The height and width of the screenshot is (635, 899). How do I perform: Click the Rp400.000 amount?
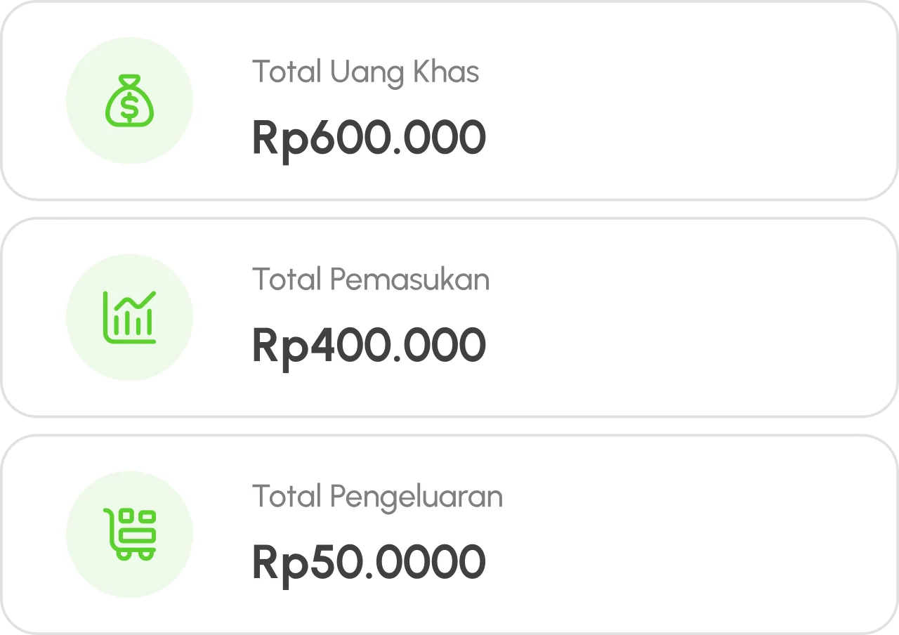tap(369, 345)
